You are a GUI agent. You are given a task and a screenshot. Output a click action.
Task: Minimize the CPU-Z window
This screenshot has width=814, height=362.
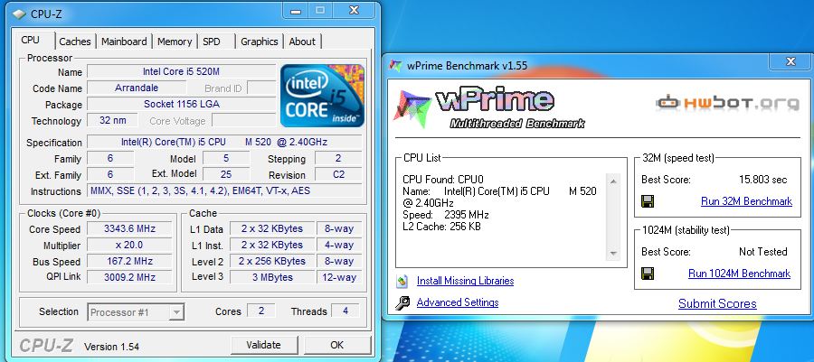(x=296, y=10)
